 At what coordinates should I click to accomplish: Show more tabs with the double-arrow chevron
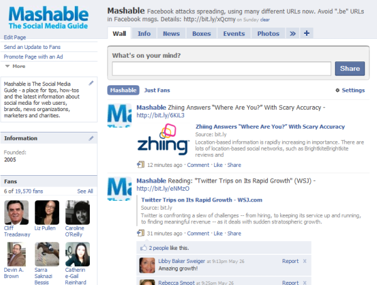click(x=293, y=33)
